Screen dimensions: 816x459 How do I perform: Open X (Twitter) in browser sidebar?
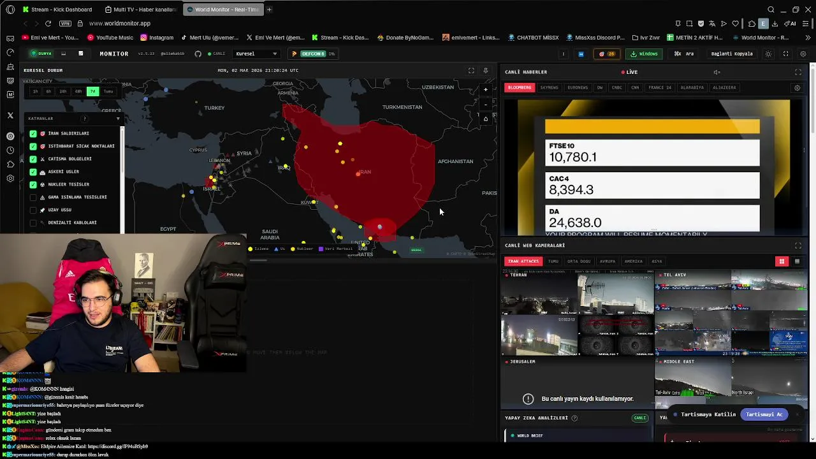coord(10,115)
